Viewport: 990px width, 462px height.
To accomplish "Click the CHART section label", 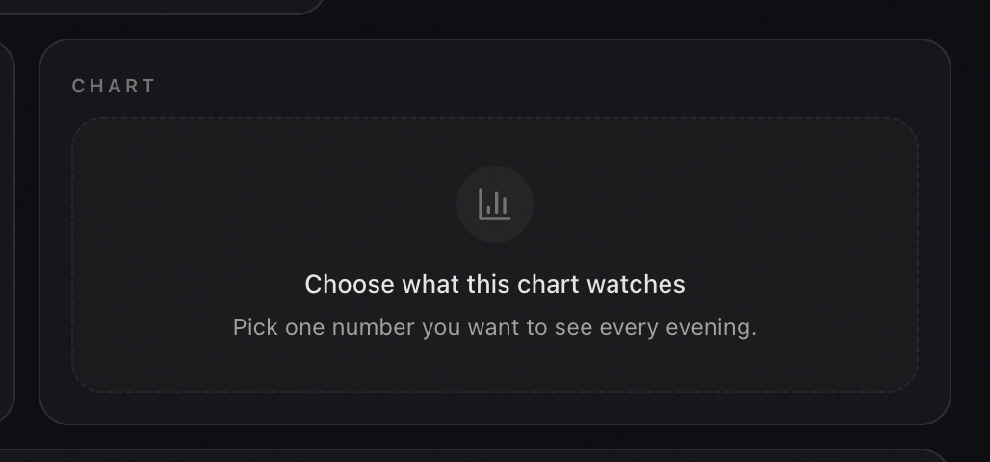I will coord(114,86).
